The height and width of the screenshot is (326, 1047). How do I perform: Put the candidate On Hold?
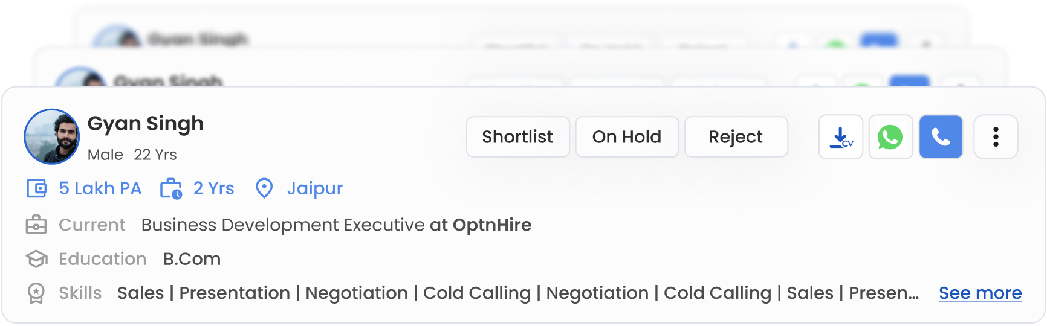tap(627, 137)
